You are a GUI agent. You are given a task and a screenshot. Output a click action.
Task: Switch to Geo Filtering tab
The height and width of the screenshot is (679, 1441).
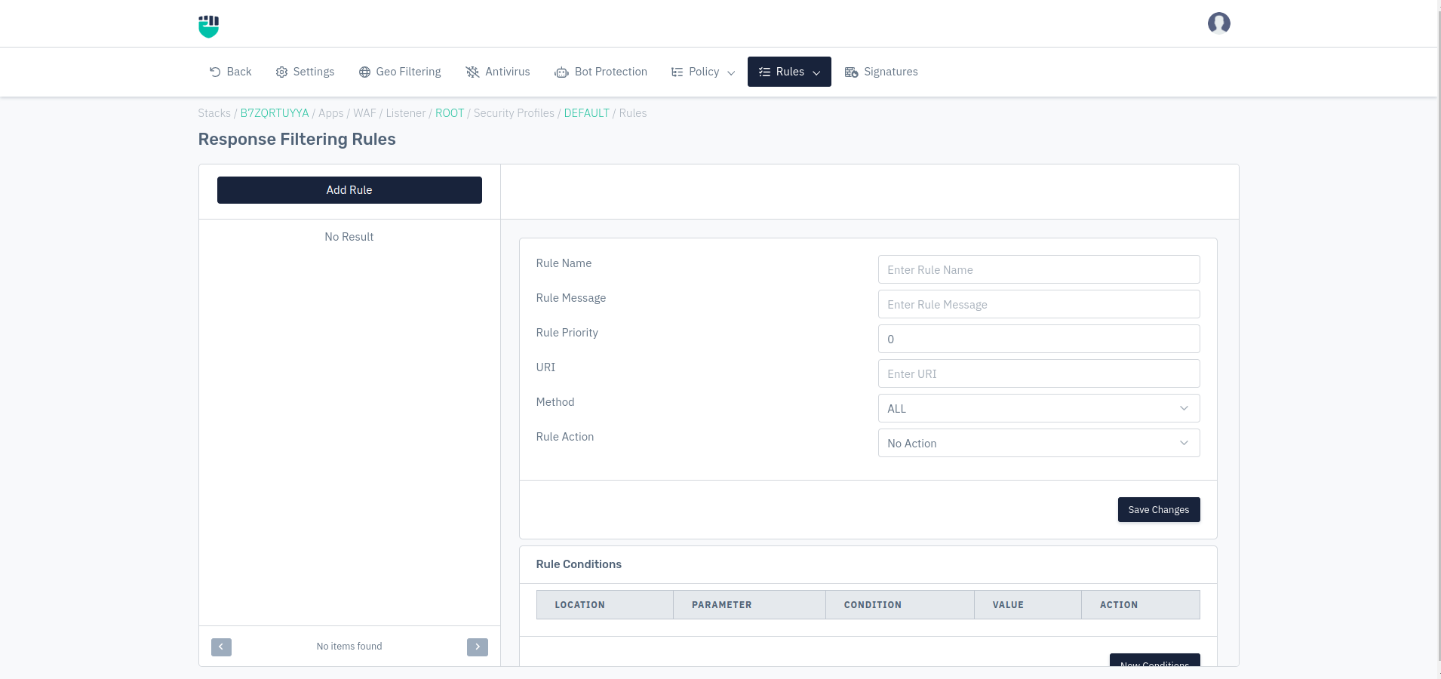coord(400,72)
